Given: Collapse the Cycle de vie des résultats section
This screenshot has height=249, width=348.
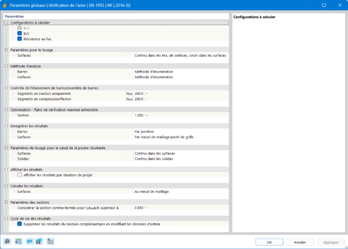Looking at the screenshot, I should tap(6, 219).
